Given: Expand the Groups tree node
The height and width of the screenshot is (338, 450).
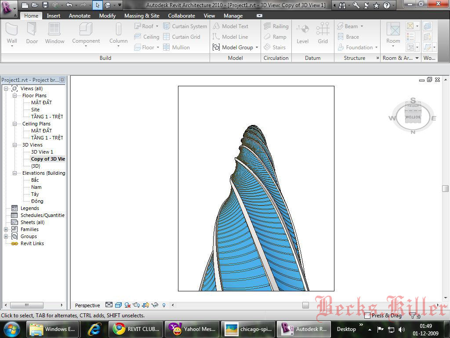Looking at the screenshot, I should 6,236.
